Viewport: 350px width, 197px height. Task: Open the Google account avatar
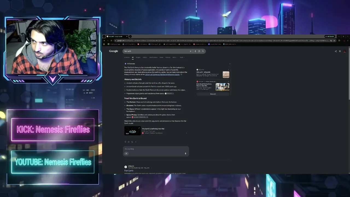[345, 51]
